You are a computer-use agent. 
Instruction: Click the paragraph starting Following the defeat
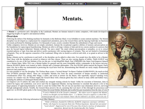[x=57, y=41]
